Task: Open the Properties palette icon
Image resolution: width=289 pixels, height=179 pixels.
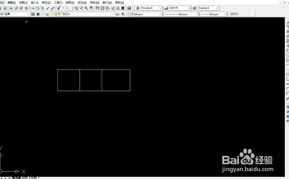Action: 98,8
